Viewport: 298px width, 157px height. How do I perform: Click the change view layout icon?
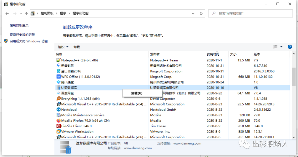point(275,47)
